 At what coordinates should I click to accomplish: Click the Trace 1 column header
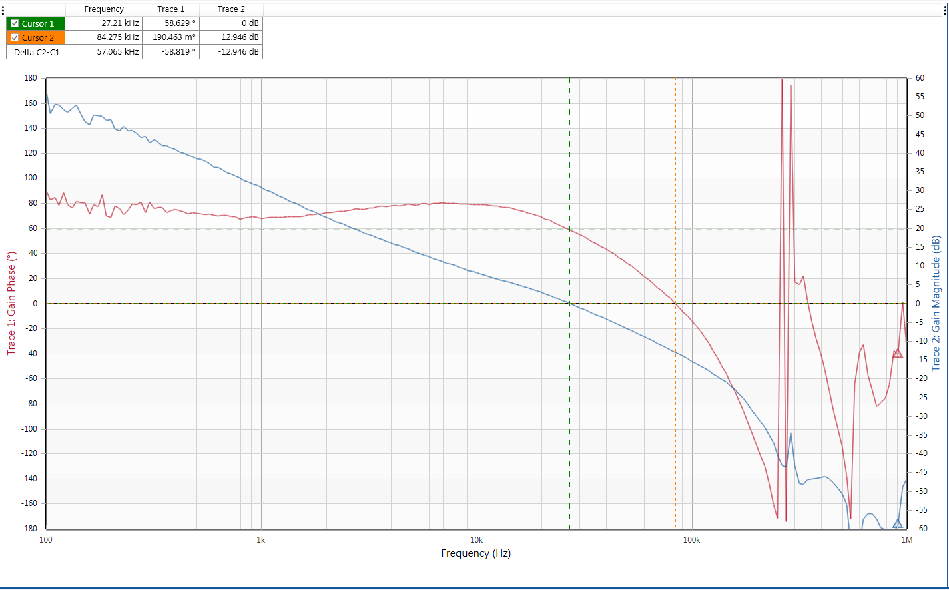point(171,9)
